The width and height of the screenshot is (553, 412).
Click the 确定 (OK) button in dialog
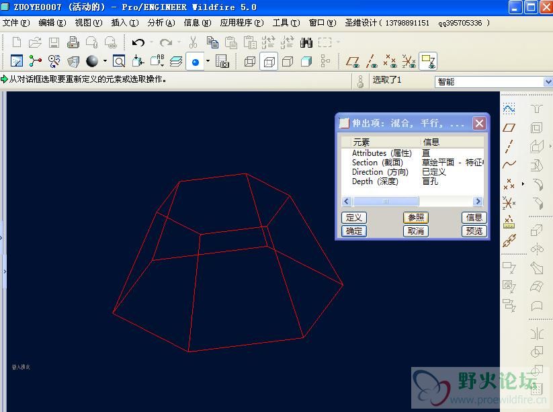pyautogui.click(x=354, y=231)
